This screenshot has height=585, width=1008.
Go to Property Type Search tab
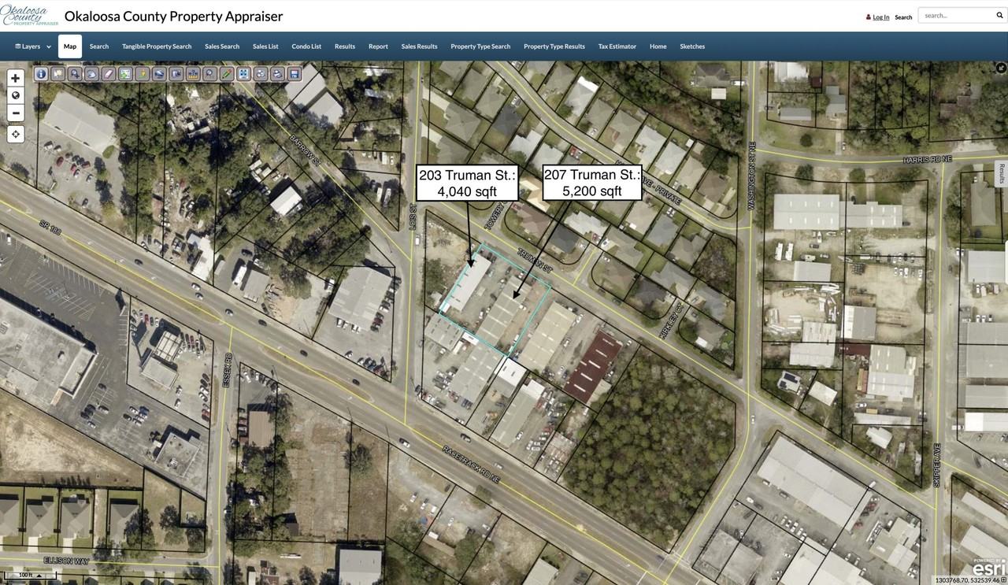480,46
